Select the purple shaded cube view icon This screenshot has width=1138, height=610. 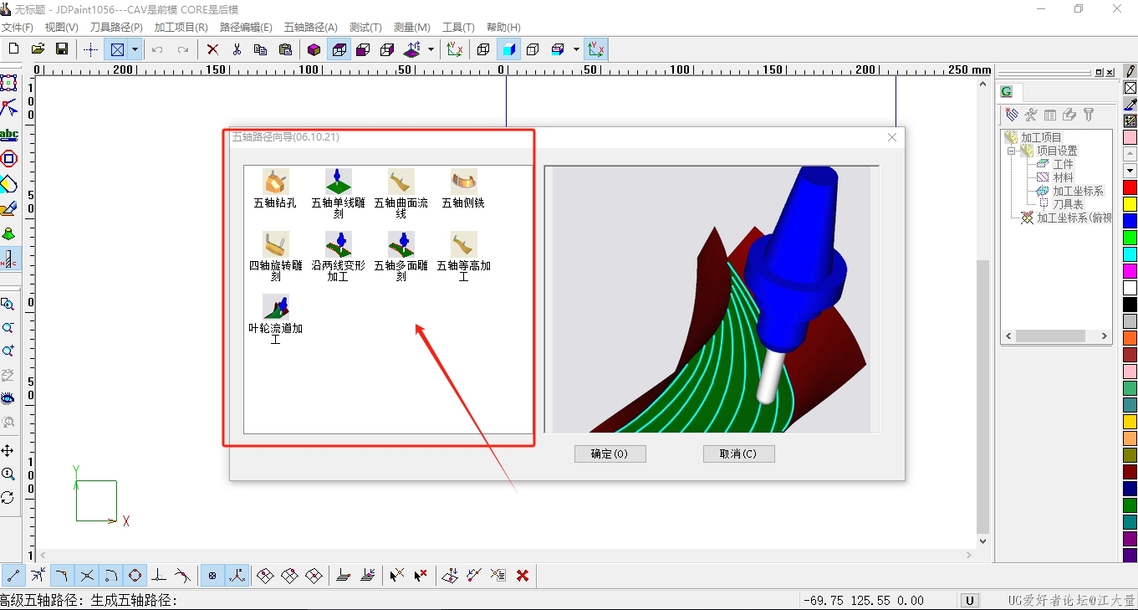click(x=314, y=49)
